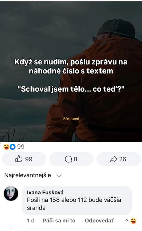Click laughing emoji on Ivana's comment

click(x=133, y=221)
